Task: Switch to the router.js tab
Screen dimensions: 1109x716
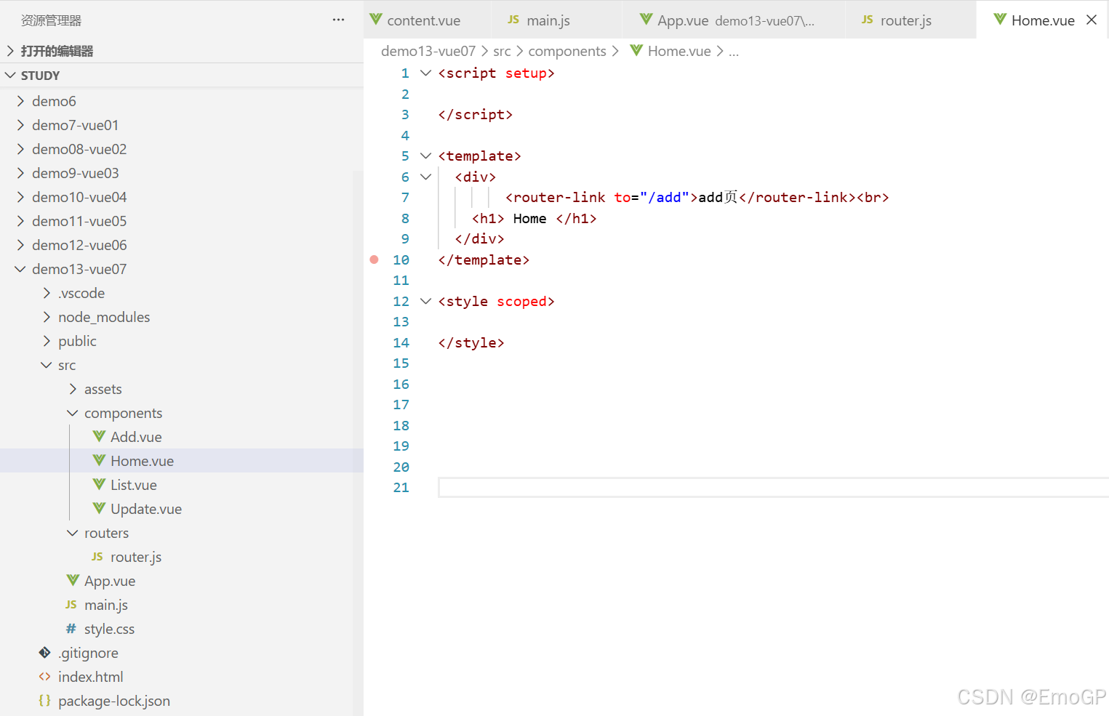Action: click(x=910, y=20)
